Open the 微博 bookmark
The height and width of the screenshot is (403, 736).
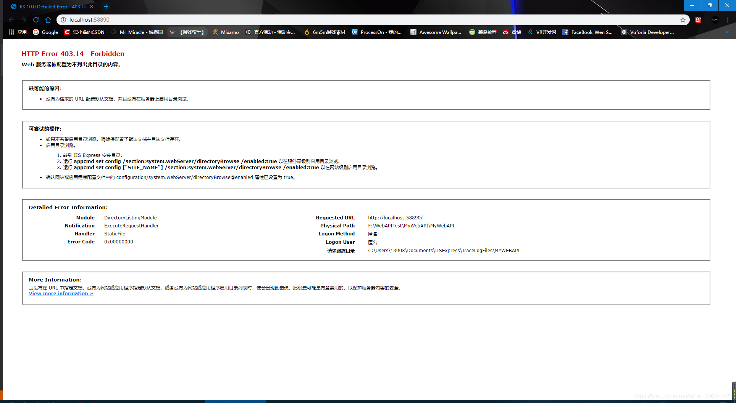coord(512,32)
